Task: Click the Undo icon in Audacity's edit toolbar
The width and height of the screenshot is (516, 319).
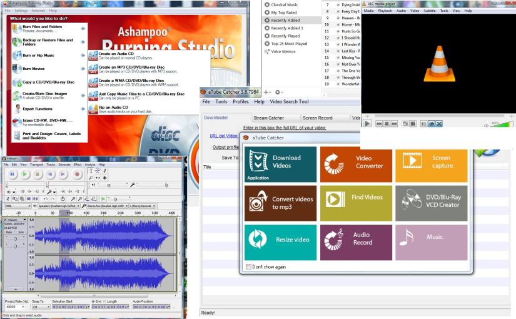Action: [x=46, y=199]
